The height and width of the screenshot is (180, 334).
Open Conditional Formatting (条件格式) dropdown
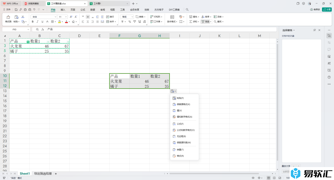click(172, 22)
